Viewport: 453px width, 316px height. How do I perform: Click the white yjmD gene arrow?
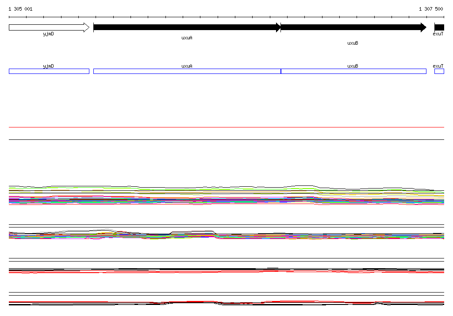pos(49,27)
